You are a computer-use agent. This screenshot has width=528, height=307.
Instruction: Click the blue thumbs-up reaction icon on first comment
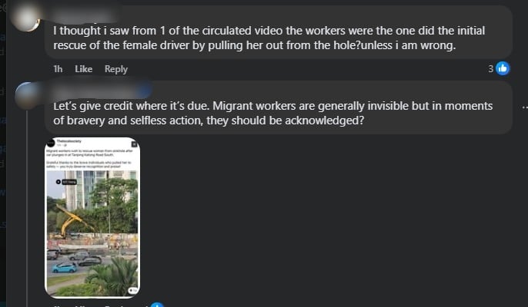503,68
